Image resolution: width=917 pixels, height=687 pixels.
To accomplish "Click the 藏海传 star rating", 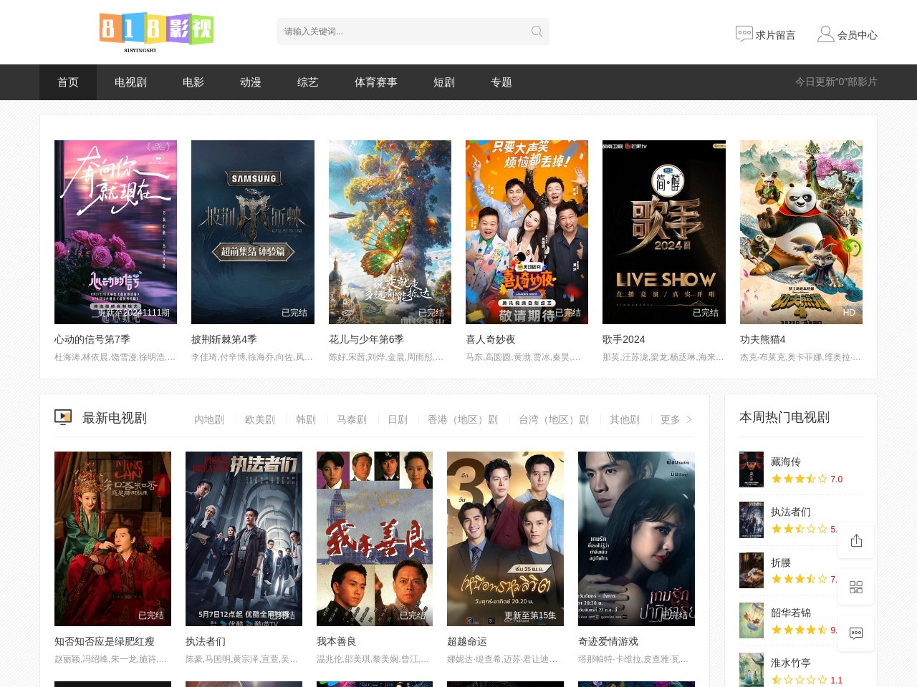I will click(799, 479).
